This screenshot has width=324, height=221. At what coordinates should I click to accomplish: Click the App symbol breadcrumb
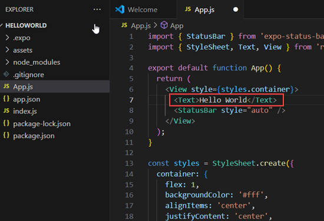click(x=177, y=26)
